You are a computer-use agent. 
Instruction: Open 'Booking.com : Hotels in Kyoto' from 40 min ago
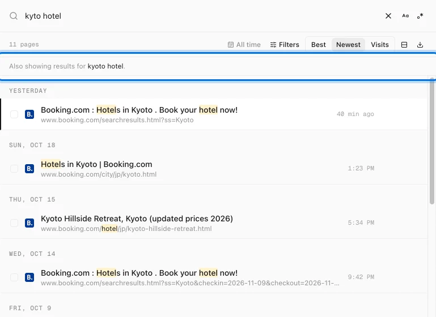[139, 110]
